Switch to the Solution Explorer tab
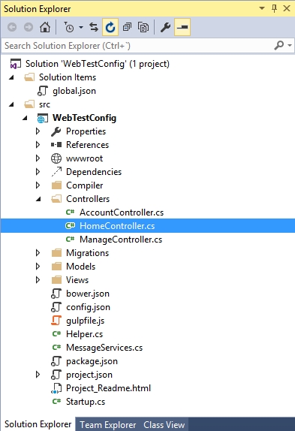This screenshot has height=431, width=295. (38, 424)
